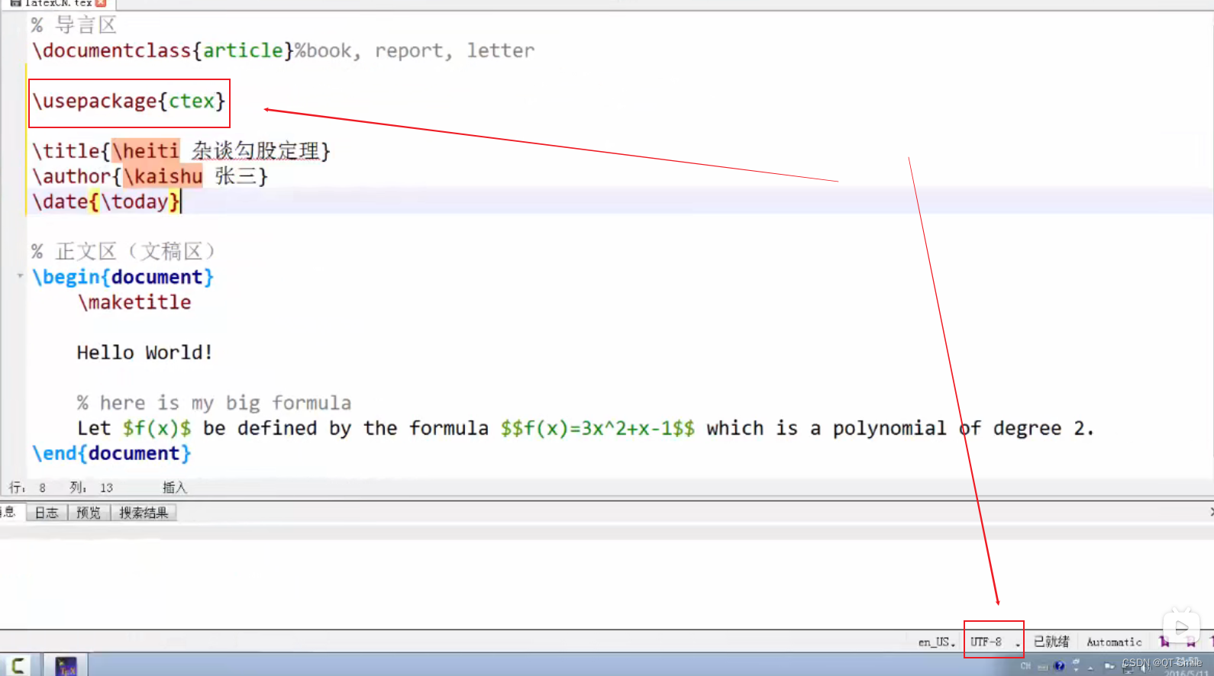Show hidden tray icons arrow
Image resolution: width=1214 pixels, height=676 pixels.
1091,667
